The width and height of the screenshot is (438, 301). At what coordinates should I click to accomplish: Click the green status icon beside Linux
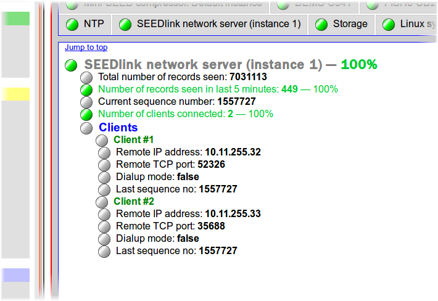pyautogui.click(x=389, y=25)
